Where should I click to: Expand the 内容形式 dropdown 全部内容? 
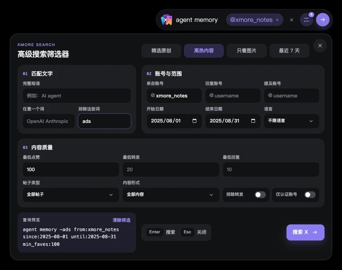[171, 194]
